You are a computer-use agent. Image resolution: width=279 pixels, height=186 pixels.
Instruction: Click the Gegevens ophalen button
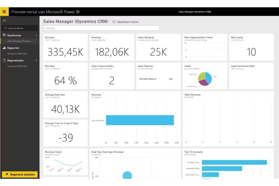pos(20,175)
